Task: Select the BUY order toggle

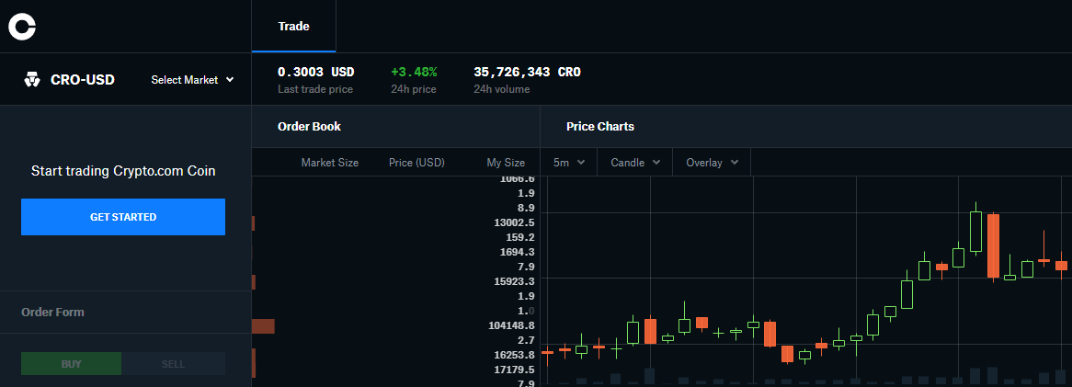Action: (x=71, y=364)
